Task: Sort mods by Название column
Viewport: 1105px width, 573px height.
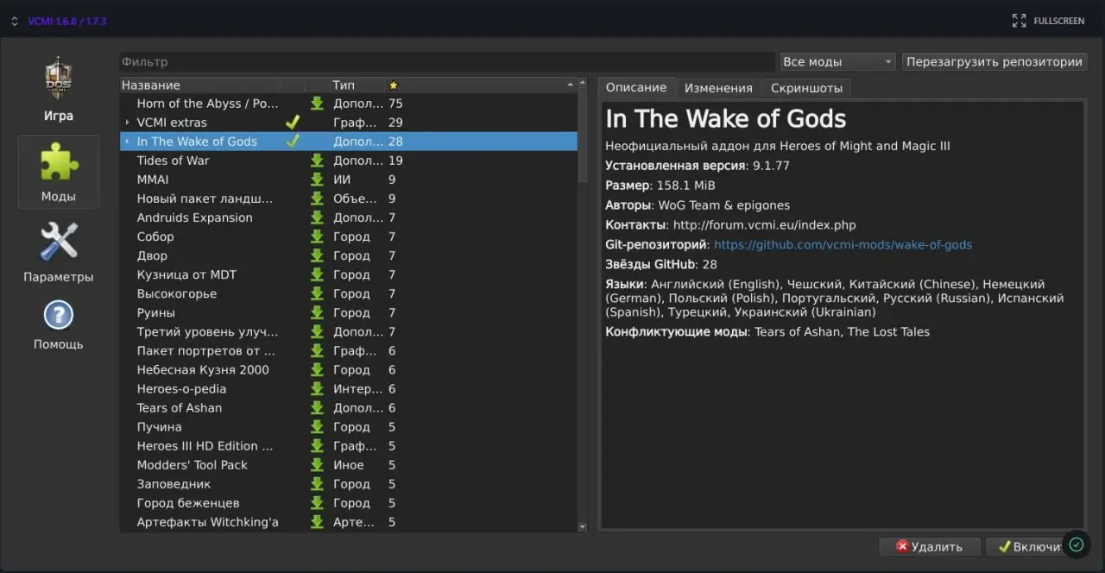Action: click(x=199, y=85)
